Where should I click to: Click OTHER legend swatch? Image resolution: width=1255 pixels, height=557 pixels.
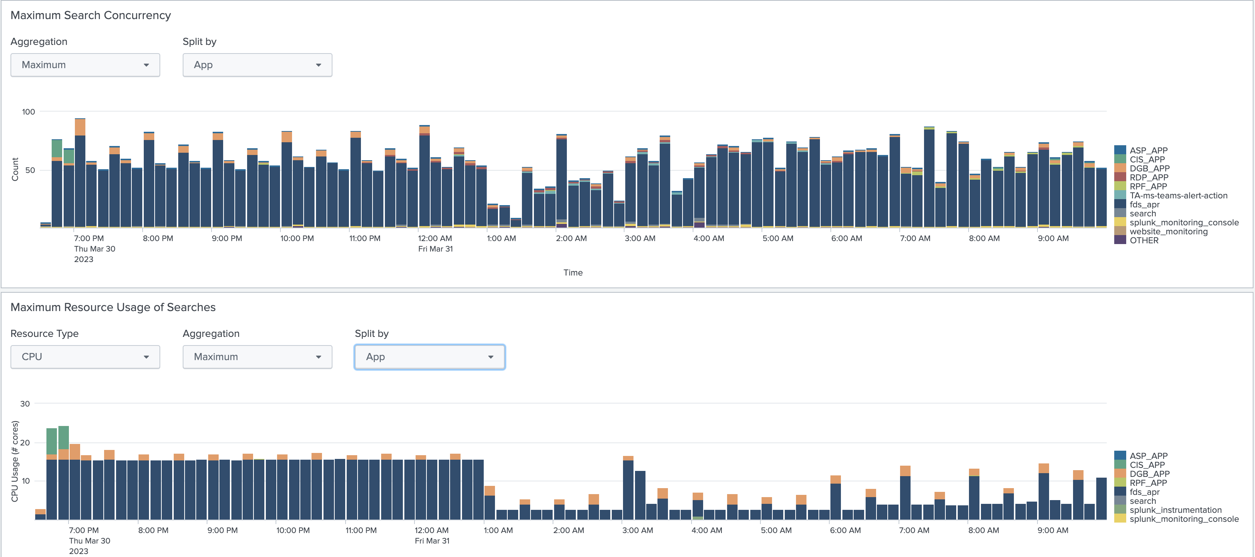[x=1120, y=240]
